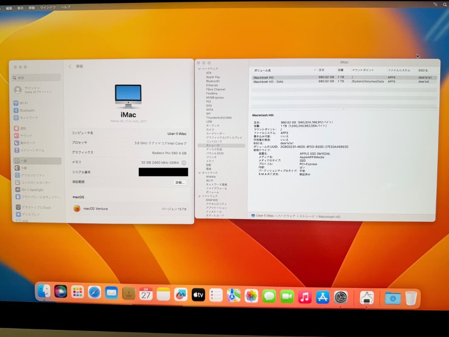This screenshot has height=337, width=449.
Task: Select the Macintosh HD volume row
Action: tap(344, 77)
